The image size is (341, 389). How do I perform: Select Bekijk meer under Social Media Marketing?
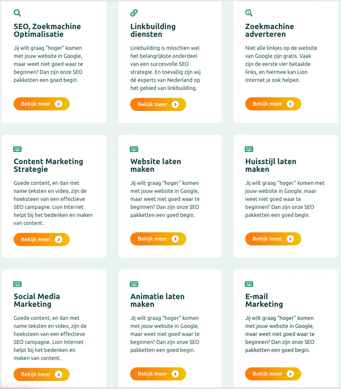point(42,374)
